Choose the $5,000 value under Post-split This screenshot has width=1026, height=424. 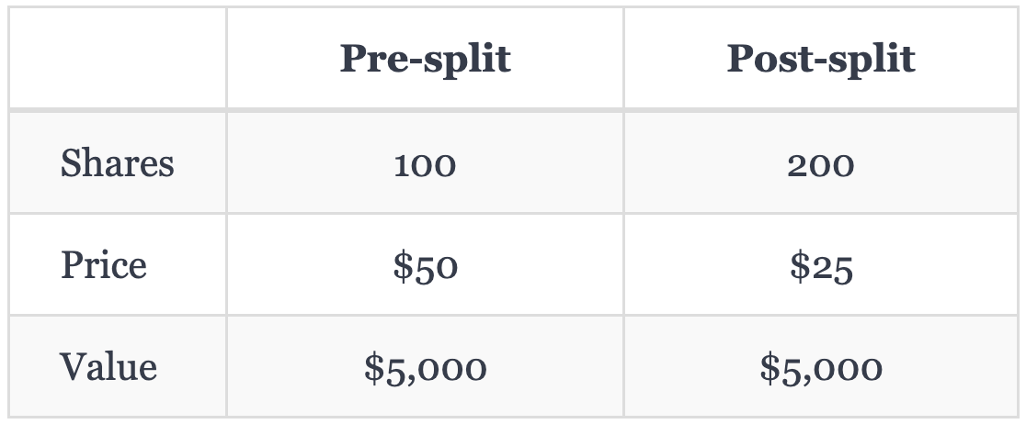(821, 368)
